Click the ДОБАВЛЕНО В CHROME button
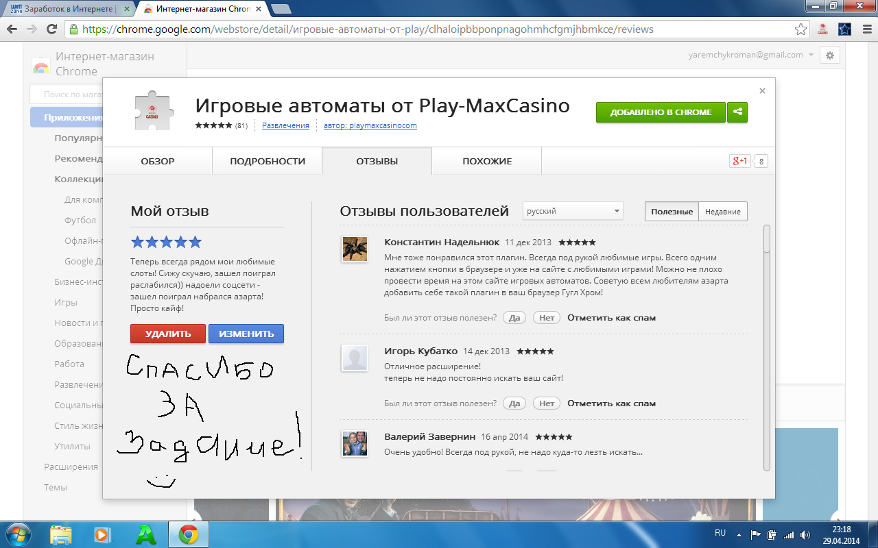The height and width of the screenshot is (548, 878). pyautogui.click(x=661, y=112)
